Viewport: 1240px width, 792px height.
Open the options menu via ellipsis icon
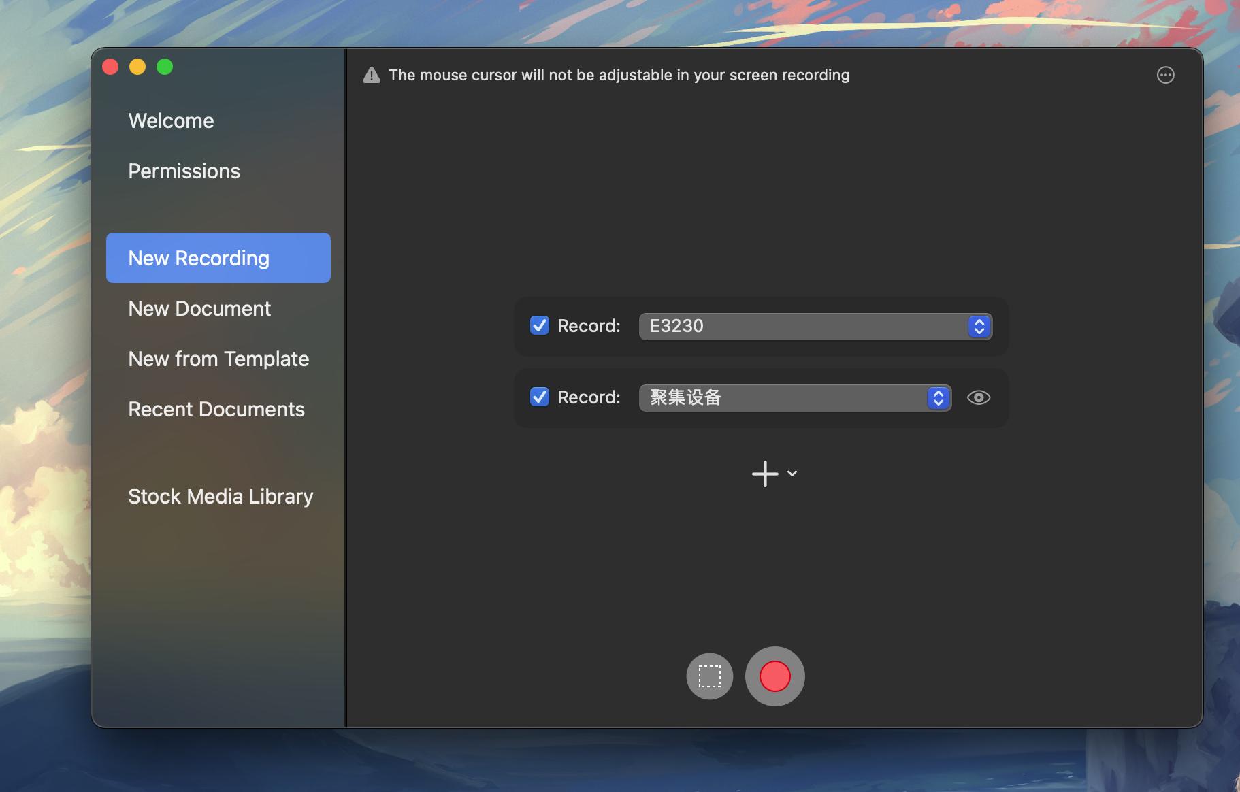pyautogui.click(x=1165, y=75)
